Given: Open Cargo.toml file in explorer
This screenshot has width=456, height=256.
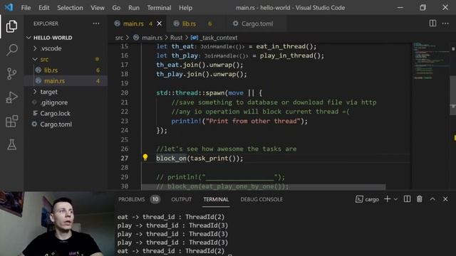Looking at the screenshot, I should pyautogui.click(x=56, y=124).
